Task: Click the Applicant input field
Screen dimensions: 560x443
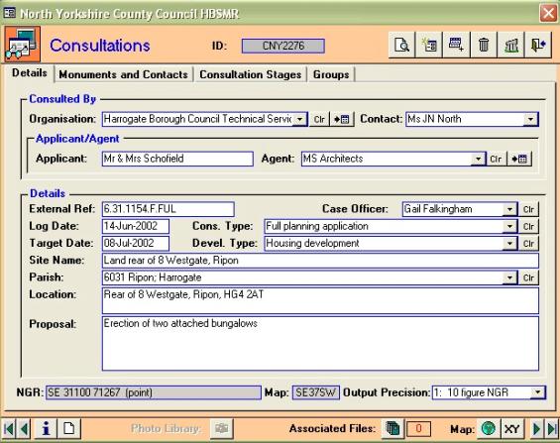Action: pyautogui.click(x=177, y=159)
